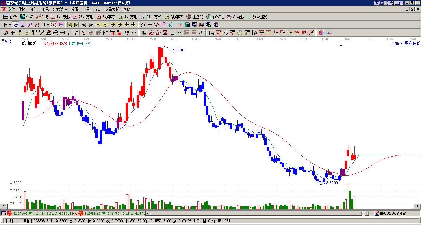Open the calendar icon showing 21
Screen dimensions: 421x225
pyautogui.click(x=180, y=25)
